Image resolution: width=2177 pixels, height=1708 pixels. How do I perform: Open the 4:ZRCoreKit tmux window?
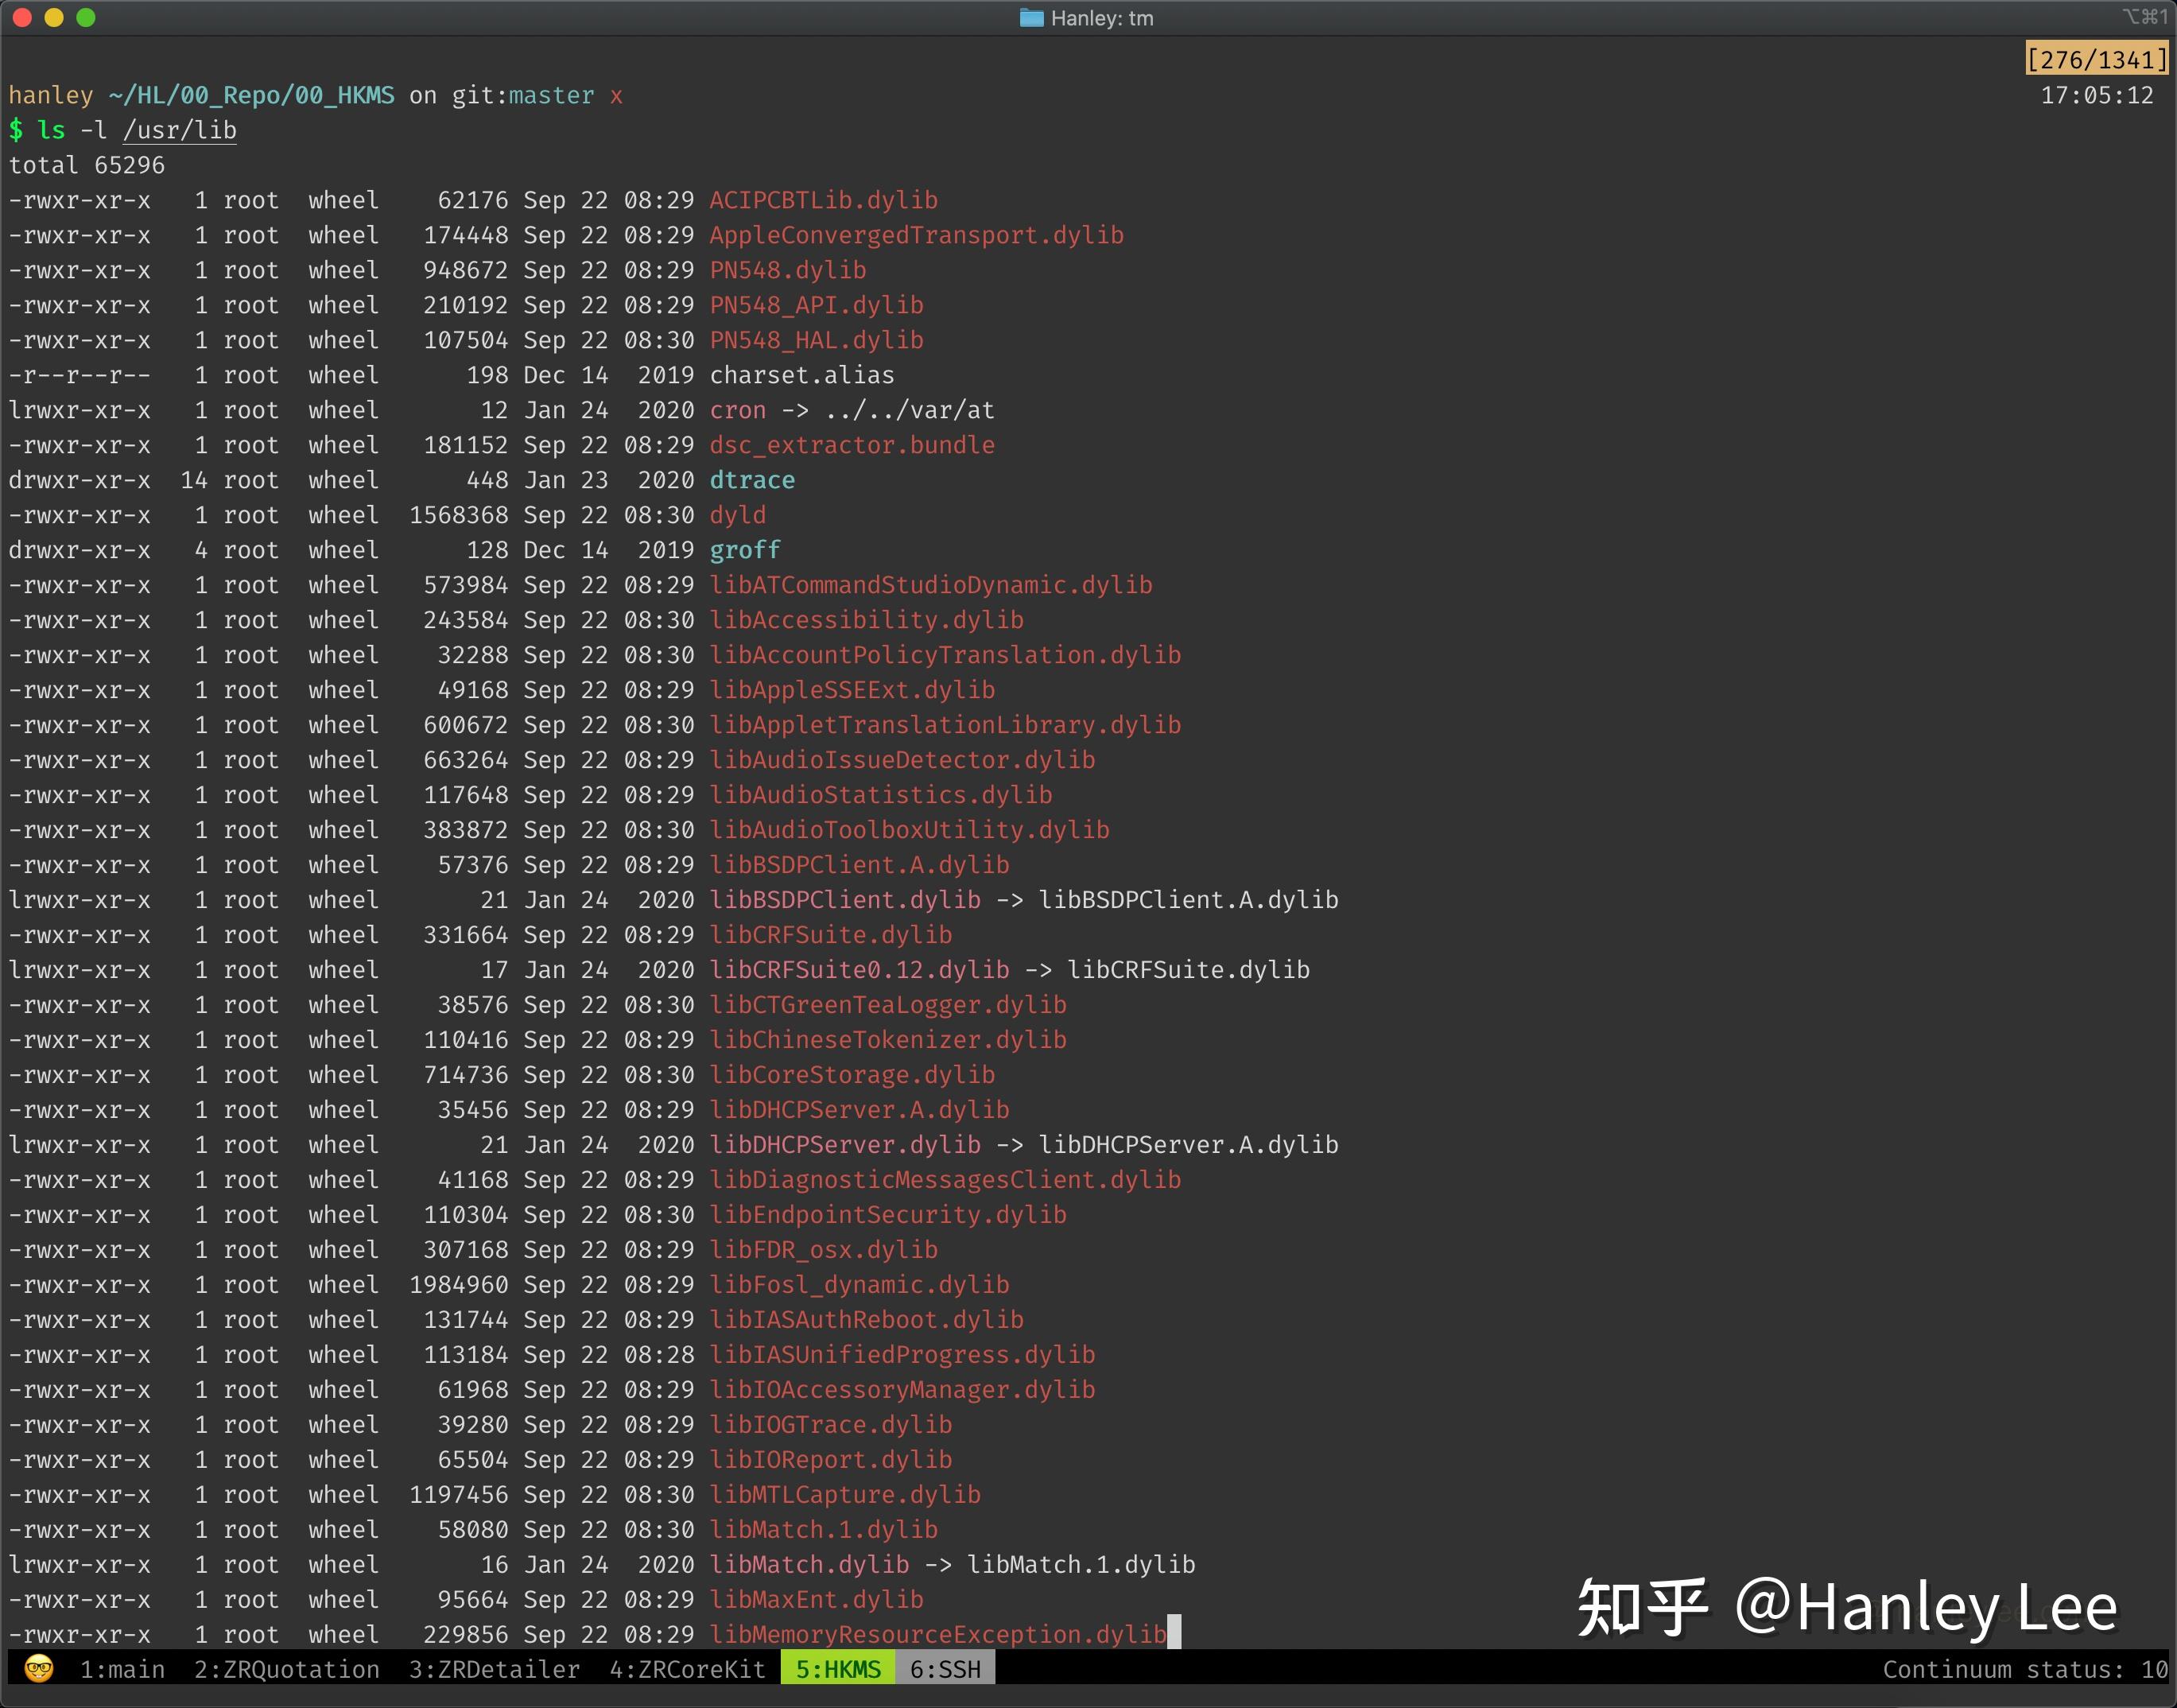pos(687,1669)
